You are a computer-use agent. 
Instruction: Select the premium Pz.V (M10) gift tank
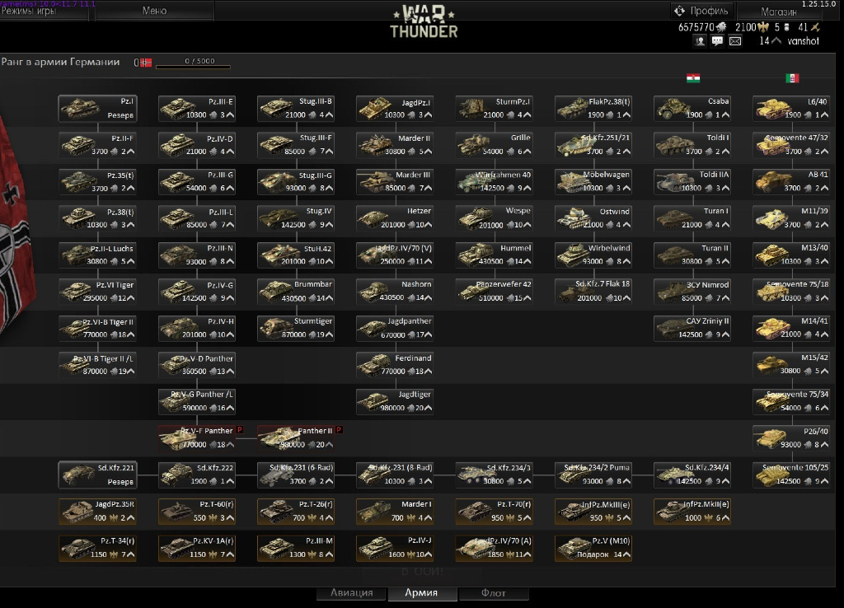(593, 548)
